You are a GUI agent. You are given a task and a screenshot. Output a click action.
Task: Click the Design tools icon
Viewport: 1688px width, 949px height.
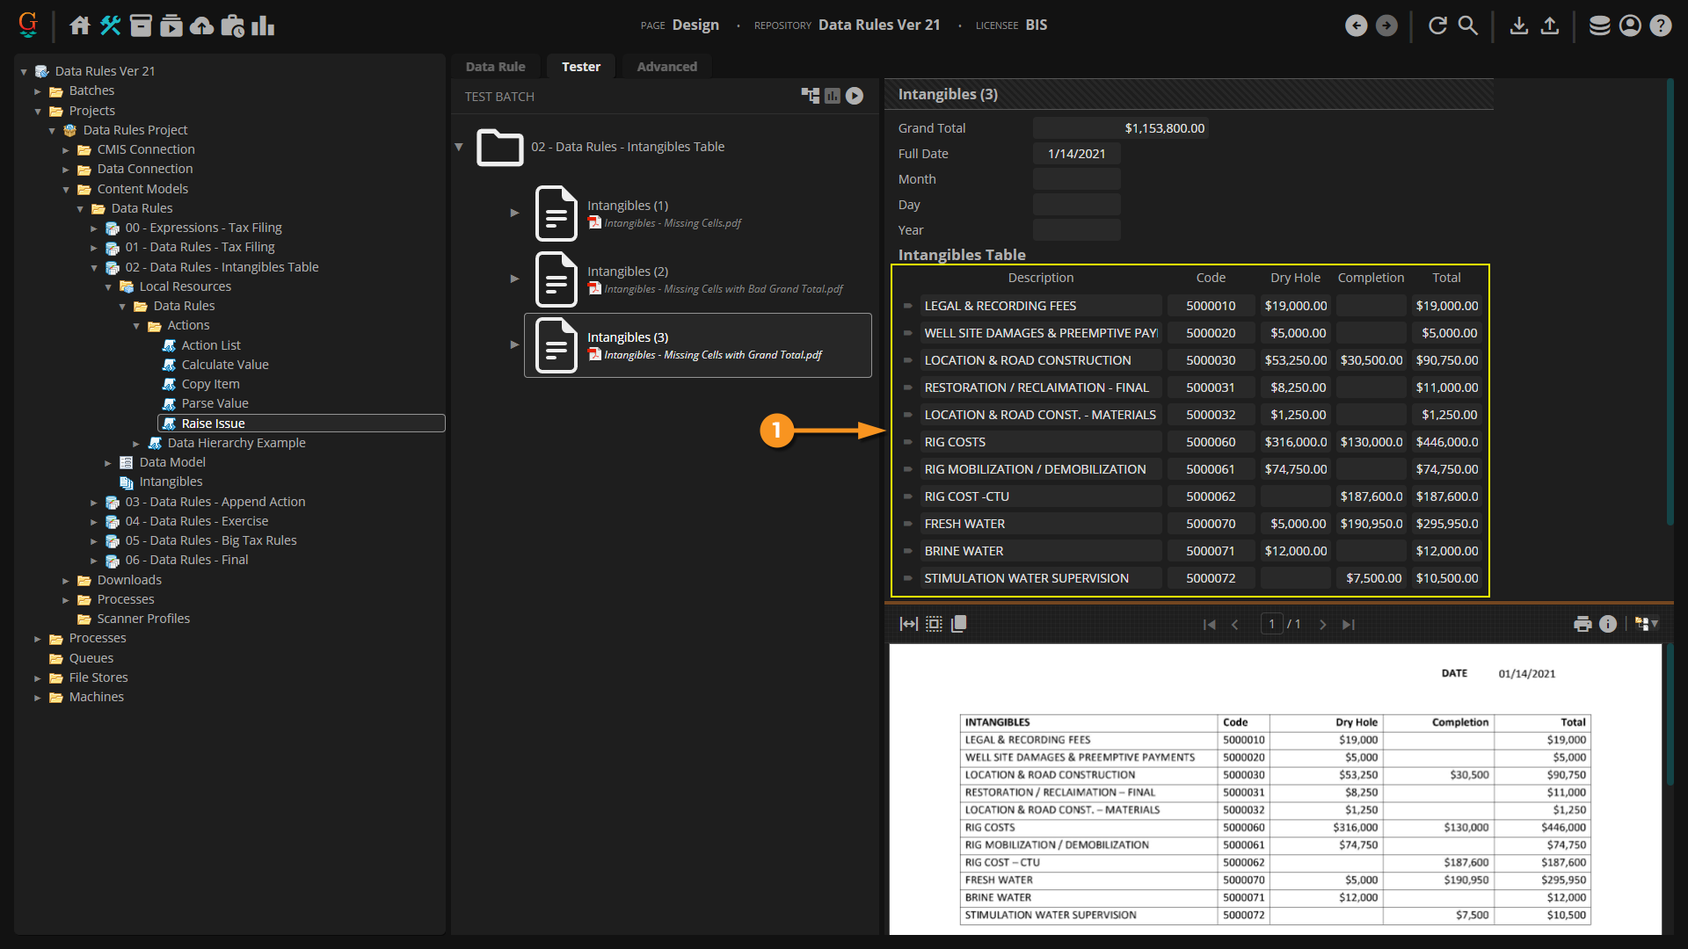coord(111,25)
